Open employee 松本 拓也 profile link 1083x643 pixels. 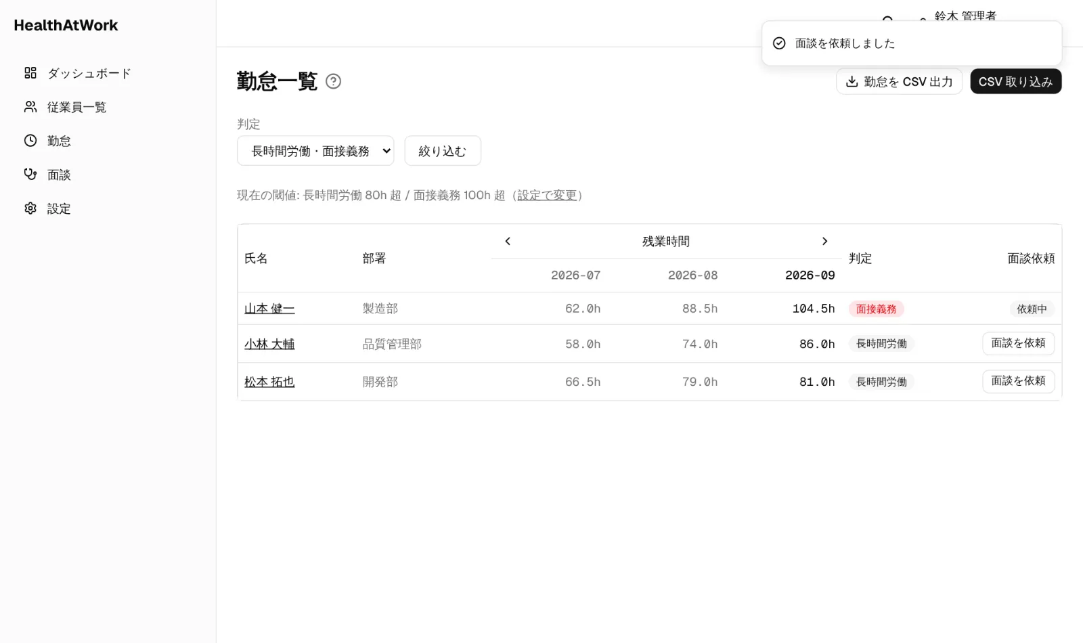click(x=269, y=382)
